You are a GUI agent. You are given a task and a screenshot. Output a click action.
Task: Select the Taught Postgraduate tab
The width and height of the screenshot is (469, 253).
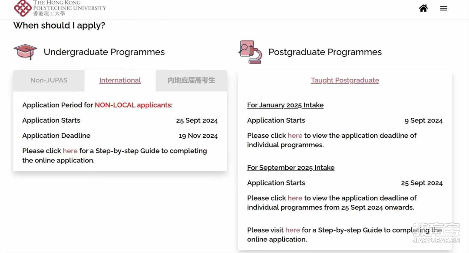coord(345,80)
